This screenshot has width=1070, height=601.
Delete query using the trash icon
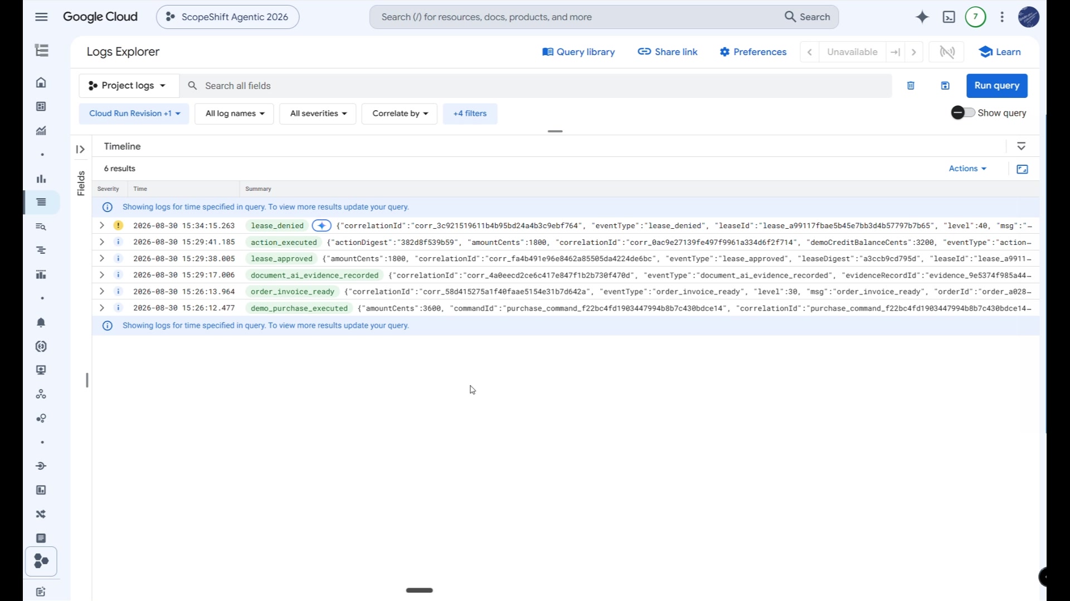point(911,86)
